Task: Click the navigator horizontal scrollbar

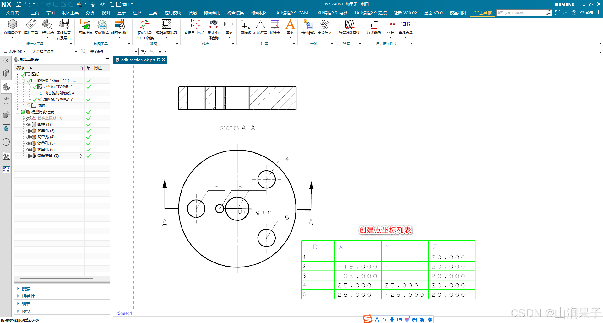Action: click(x=57, y=278)
